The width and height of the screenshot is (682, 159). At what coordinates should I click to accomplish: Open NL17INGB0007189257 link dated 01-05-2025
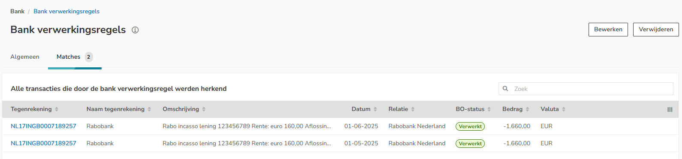pos(43,144)
